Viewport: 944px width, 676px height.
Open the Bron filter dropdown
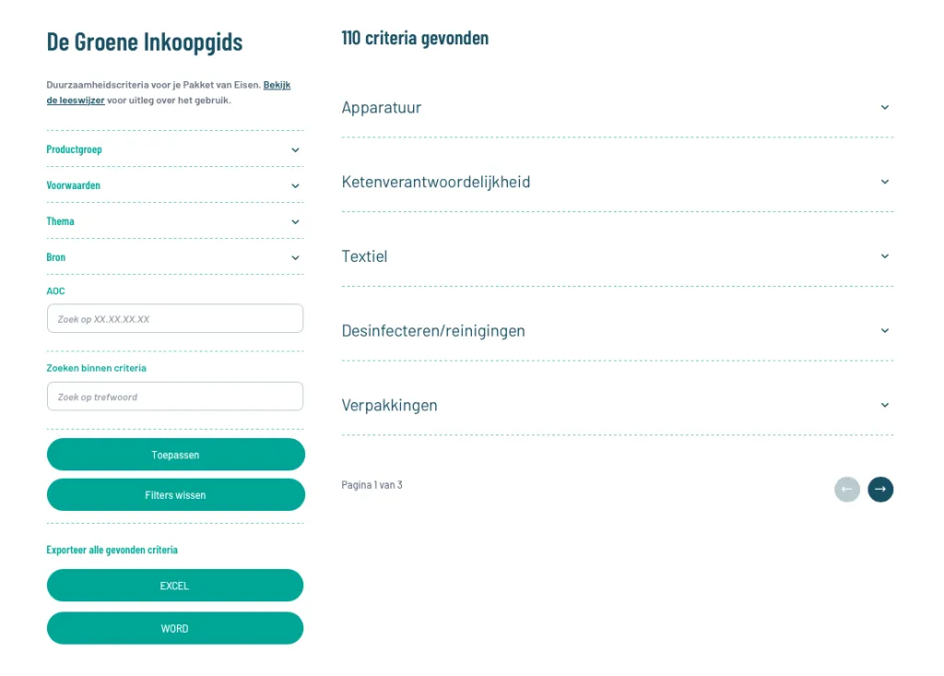point(175,256)
